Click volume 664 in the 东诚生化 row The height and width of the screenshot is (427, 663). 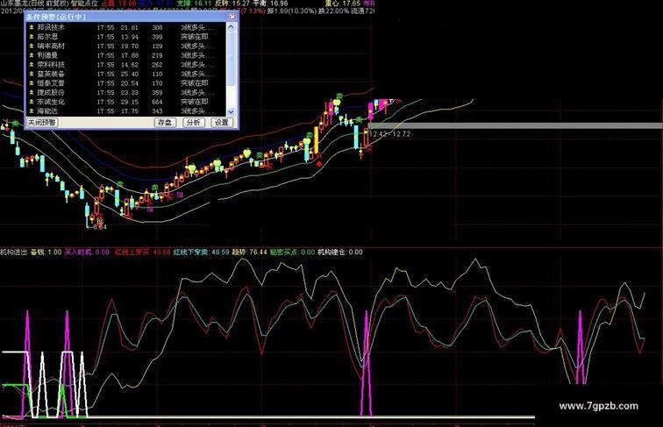point(157,102)
